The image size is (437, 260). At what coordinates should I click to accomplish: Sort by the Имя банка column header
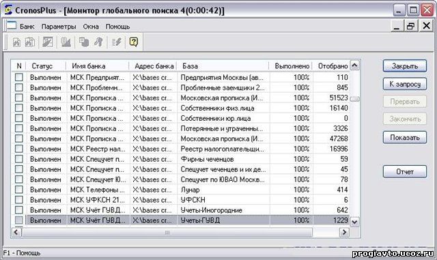pyautogui.click(x=98, y=66)
